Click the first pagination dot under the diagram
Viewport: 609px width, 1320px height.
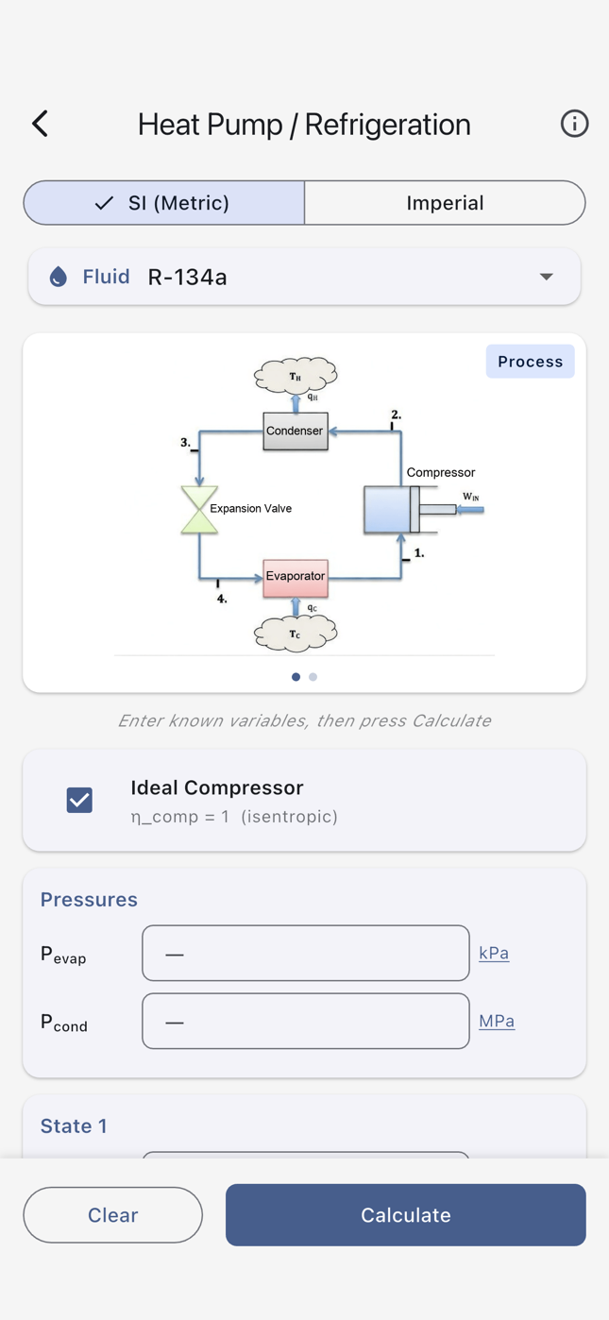pos(296,677)
